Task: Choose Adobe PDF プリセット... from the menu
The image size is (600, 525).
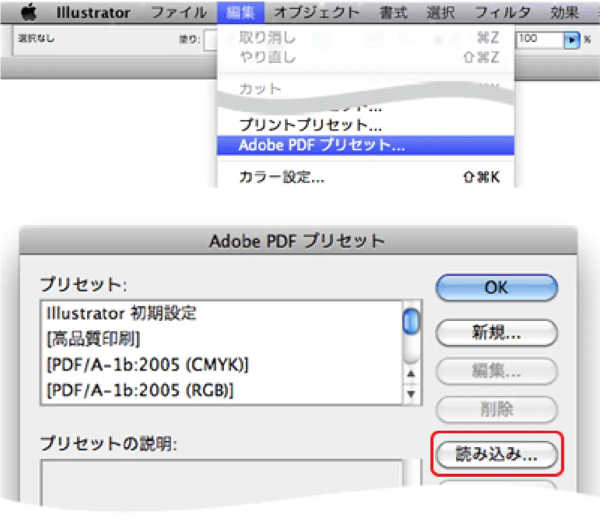Action: tap(322, 145)
